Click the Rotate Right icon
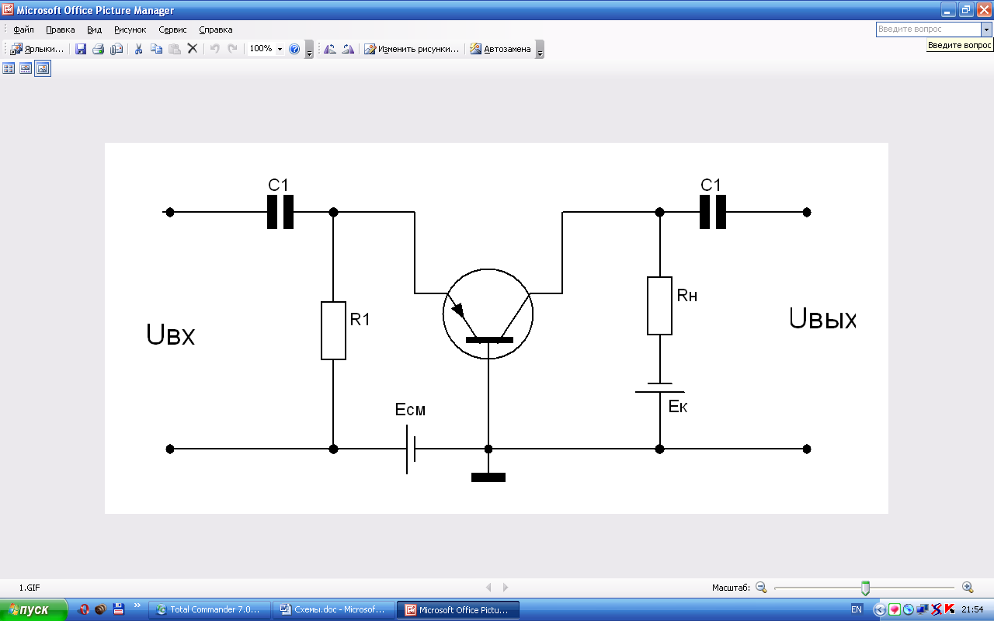Viewport: 994px width, 621px height. (x=348, y=49)
